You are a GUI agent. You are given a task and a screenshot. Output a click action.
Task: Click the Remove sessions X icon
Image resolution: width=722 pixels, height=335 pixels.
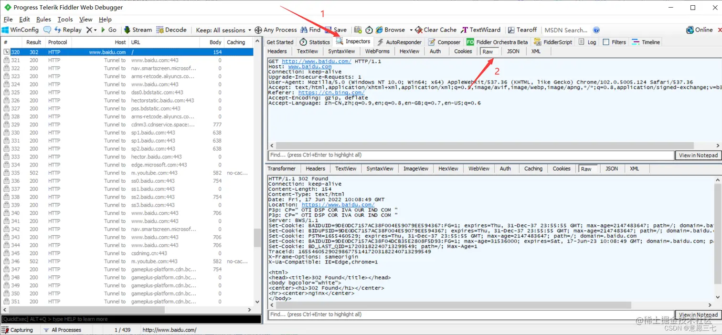pos(89,30)
